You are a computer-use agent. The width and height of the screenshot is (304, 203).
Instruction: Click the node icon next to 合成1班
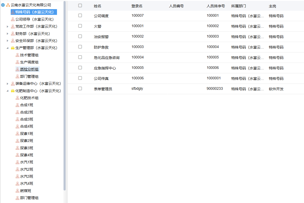18,105
